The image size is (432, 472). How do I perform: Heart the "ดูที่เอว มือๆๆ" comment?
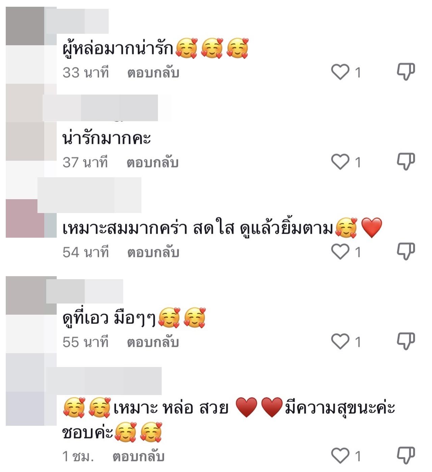tap(340, 341)
